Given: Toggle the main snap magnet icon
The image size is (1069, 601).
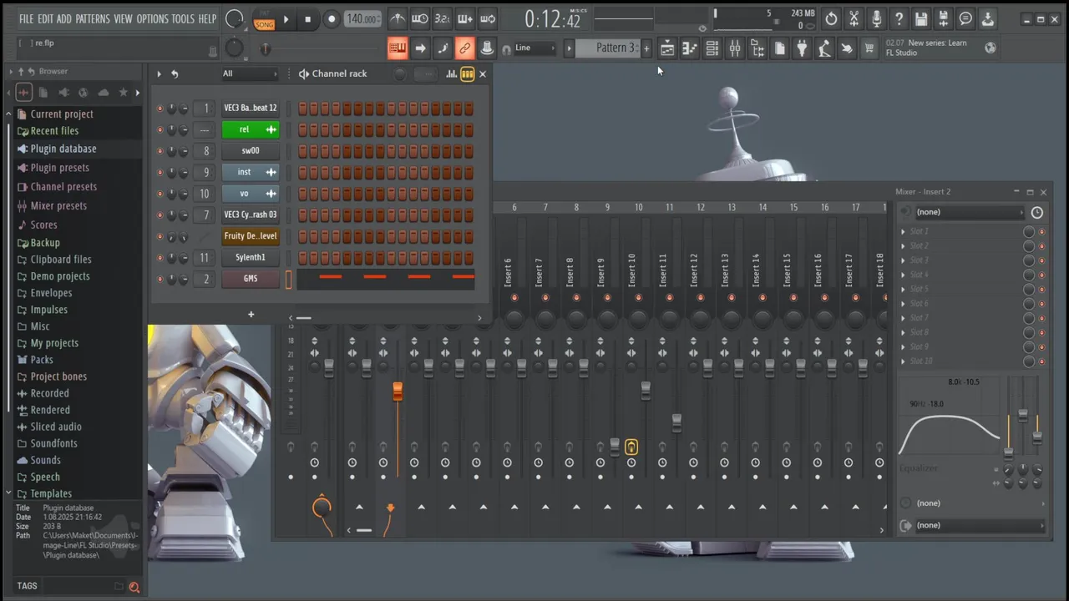Looking at the screenshot, I should click(x=506, y=49).
